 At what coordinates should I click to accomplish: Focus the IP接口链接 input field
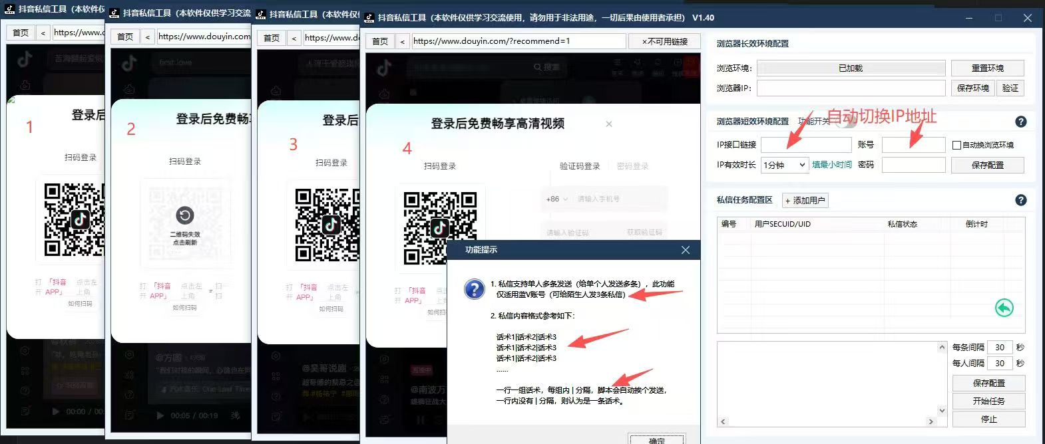pos(806,145)
